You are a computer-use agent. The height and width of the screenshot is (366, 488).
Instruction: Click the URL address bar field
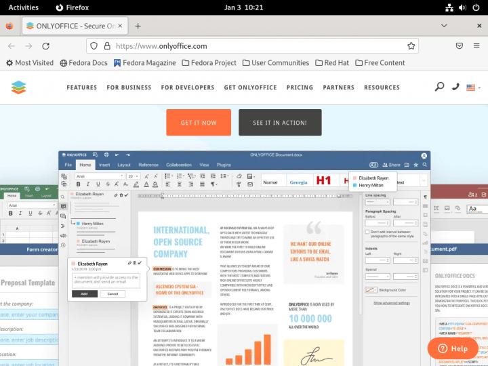pyautogui.click(x=258, y=46)
